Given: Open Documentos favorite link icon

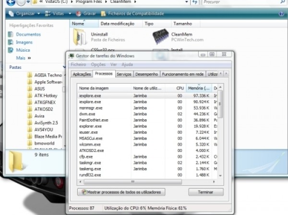Looking at the screenshot, I should pos(11,34).
